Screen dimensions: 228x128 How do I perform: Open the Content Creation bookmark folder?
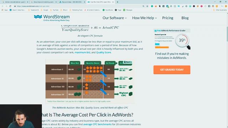tap(92, 10)
